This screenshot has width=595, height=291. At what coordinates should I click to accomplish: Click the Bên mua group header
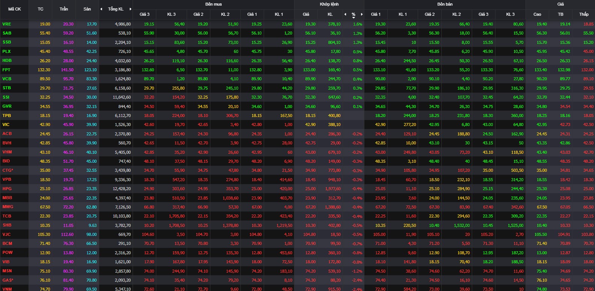tap(213, 4)
